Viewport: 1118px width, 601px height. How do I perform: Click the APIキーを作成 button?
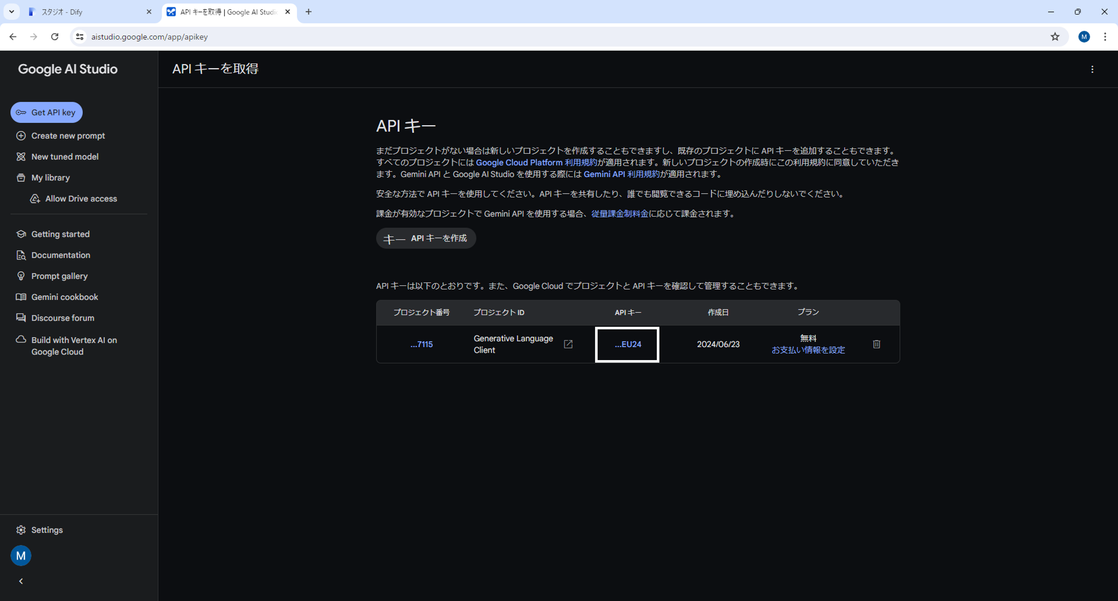pos(426,238)
